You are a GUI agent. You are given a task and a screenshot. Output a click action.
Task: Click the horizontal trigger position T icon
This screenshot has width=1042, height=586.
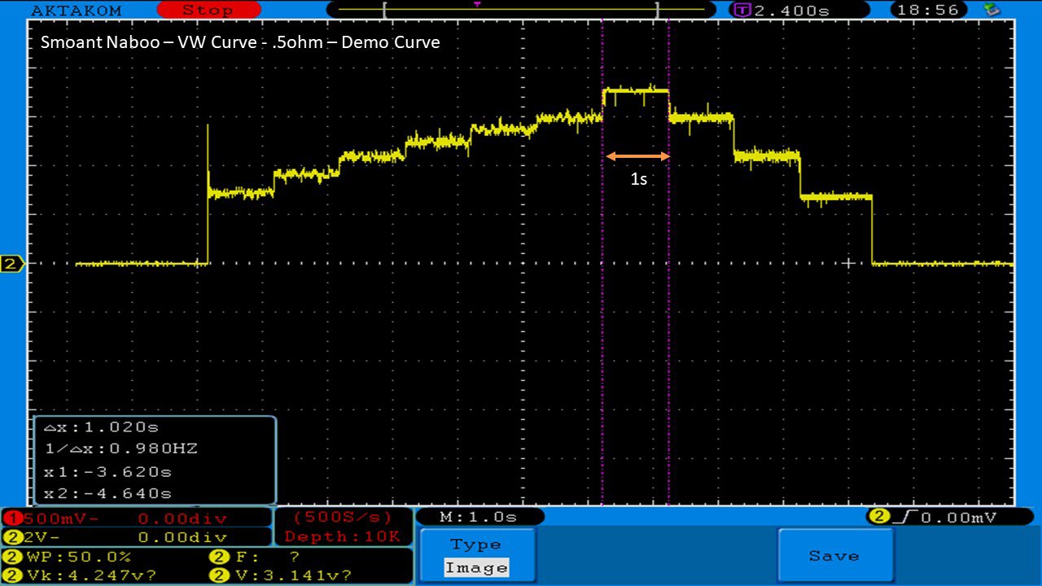(742, 11)
